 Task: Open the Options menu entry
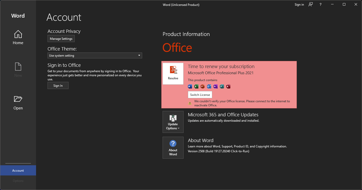18,181
